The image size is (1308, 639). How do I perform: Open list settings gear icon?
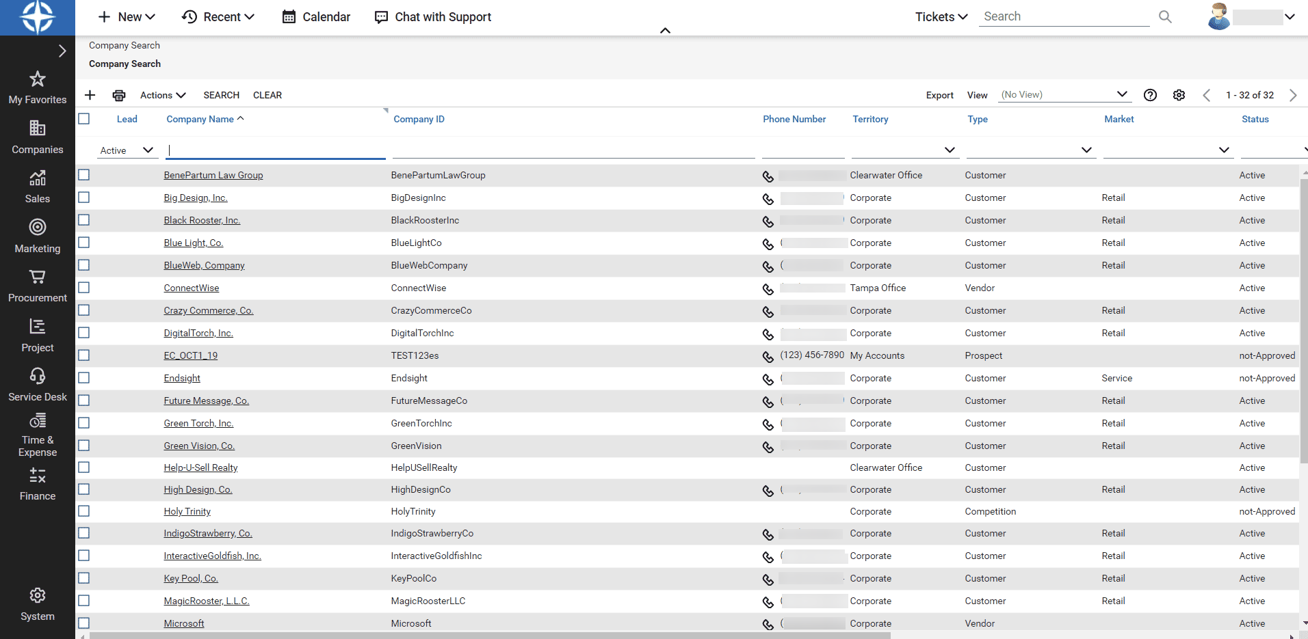(x=1179, y=95)
